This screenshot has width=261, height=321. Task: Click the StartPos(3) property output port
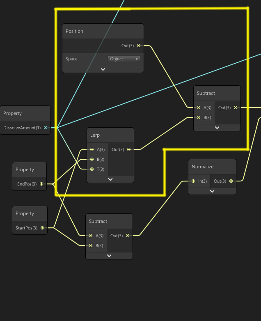(42, 228)
